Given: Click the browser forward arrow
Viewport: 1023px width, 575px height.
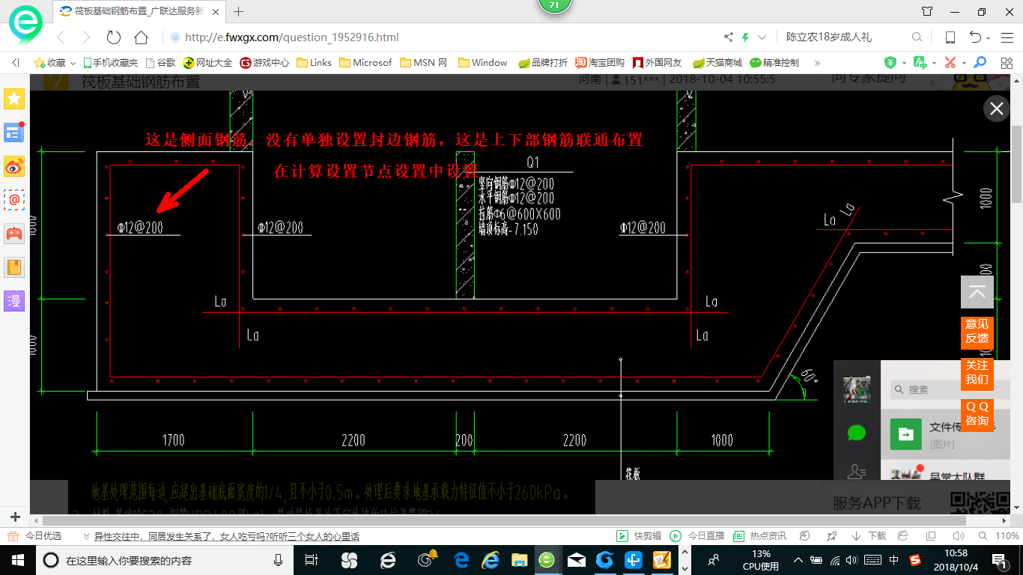Looking at the screenshot, I should click(86, 37).
